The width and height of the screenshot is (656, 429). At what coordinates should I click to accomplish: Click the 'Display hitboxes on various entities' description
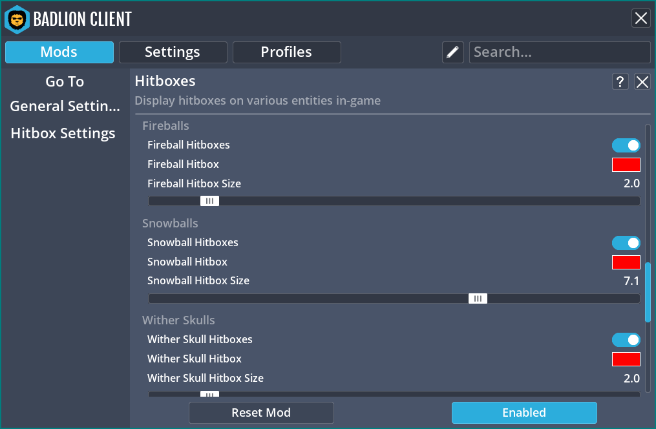258,101
